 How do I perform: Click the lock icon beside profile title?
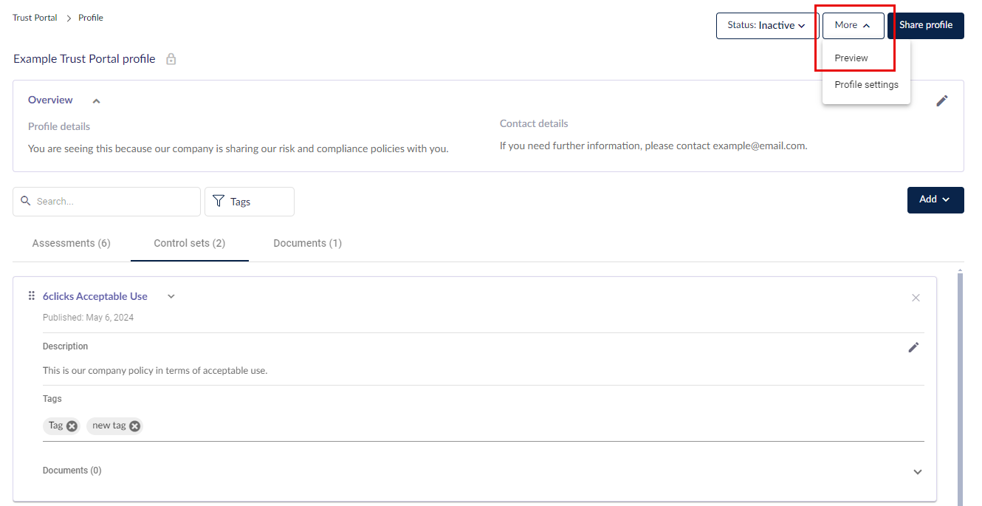pyautogui.click(x=171, y=59)
